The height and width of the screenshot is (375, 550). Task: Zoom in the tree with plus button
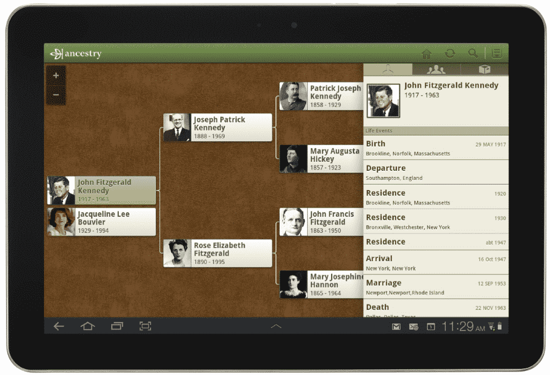[56, 76]
